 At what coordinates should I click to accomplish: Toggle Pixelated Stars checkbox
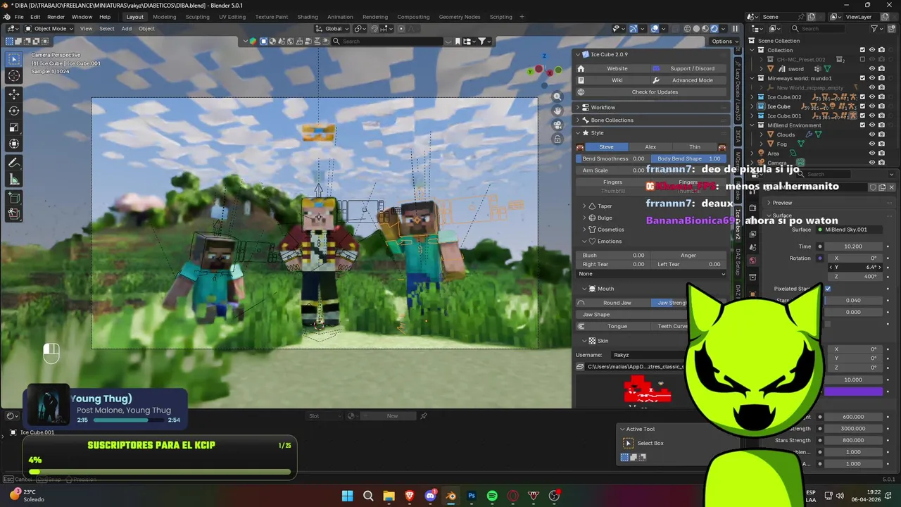(827, 289)
